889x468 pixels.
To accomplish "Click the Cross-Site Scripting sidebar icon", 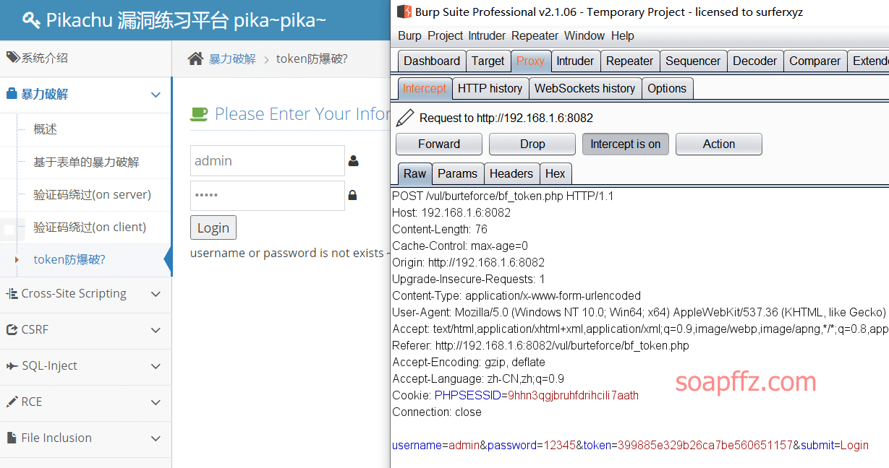I will 12,294.
